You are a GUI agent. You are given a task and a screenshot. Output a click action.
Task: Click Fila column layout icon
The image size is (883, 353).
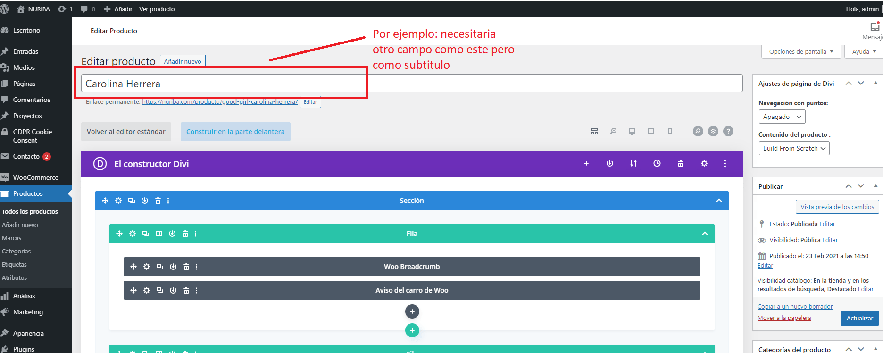click(x=159, y=234)
